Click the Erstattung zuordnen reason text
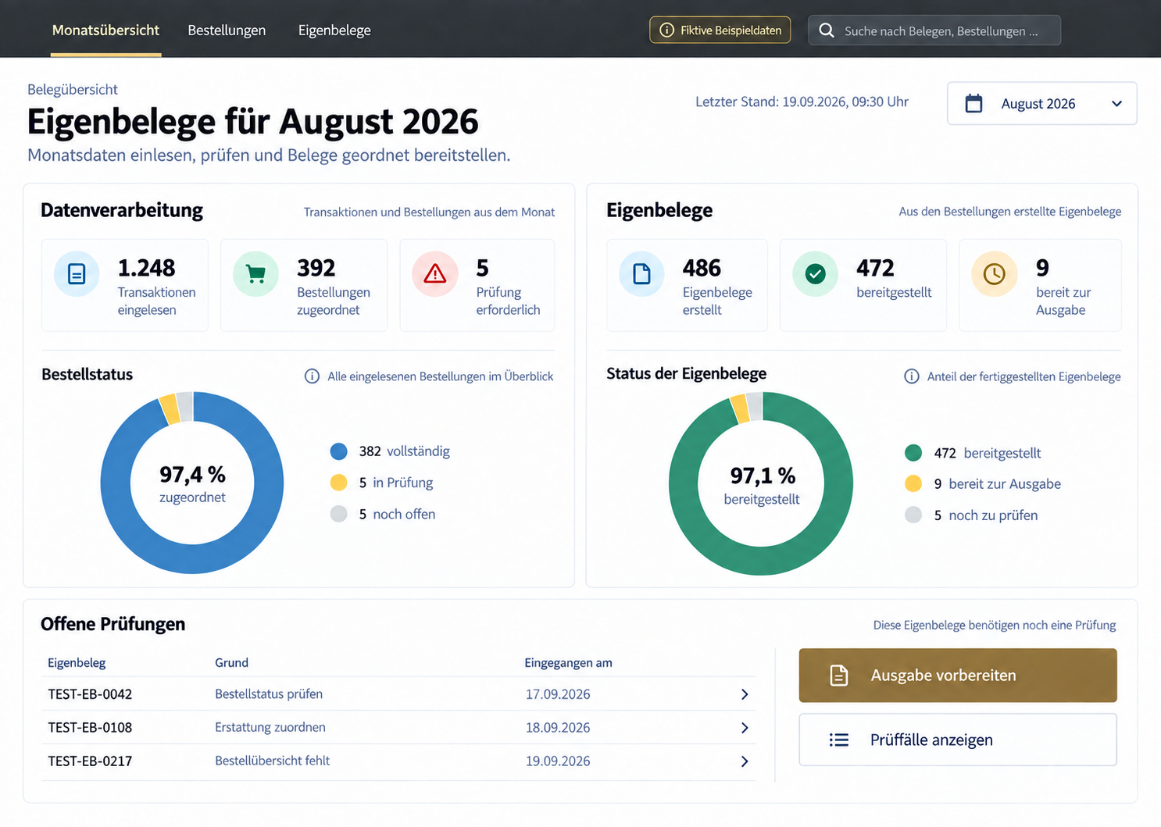1161x827 pixels. coord(270,728)
